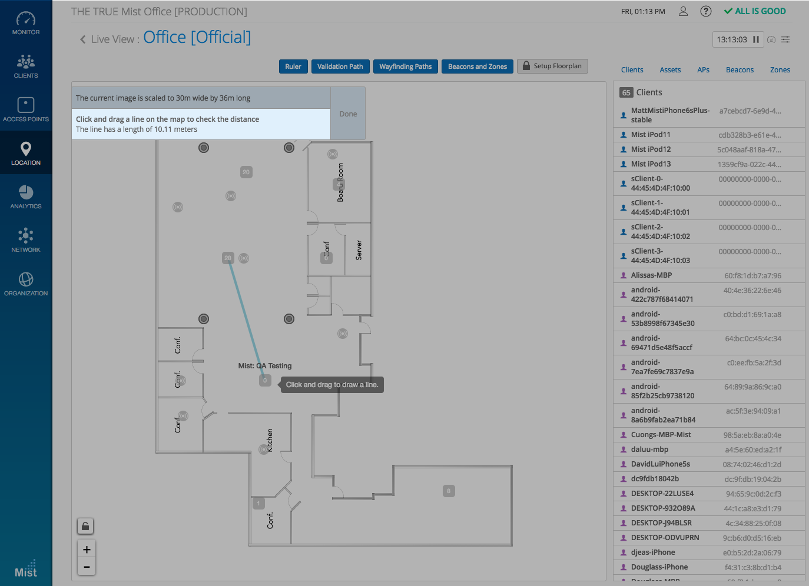Click the map marker labeled 28
The image size is (809, 586).
(x=228, y=258)
